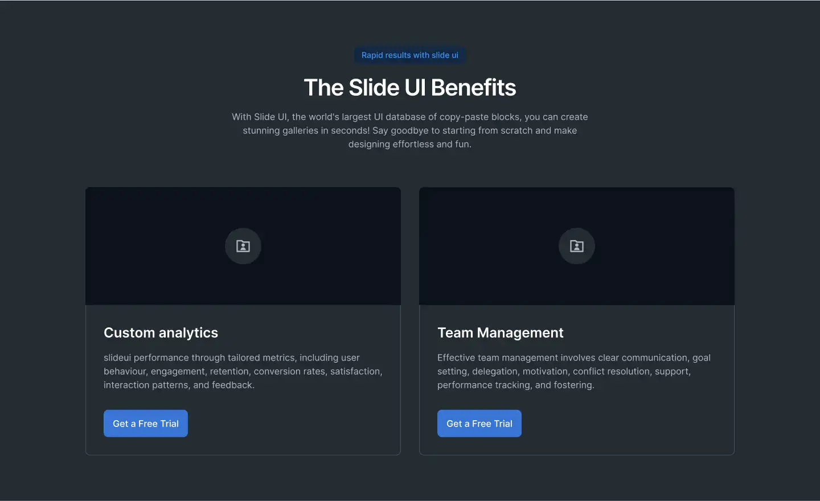
Task: Click the performance tracking, and fostering line
Action: [x=516, y=385]
